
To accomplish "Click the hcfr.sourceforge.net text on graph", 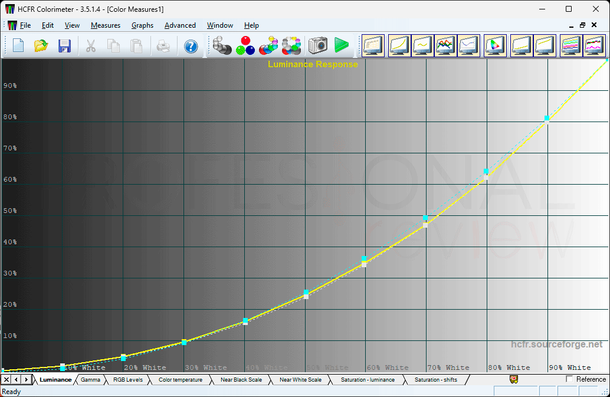I will pyautogui.click(x=556, y=344).
